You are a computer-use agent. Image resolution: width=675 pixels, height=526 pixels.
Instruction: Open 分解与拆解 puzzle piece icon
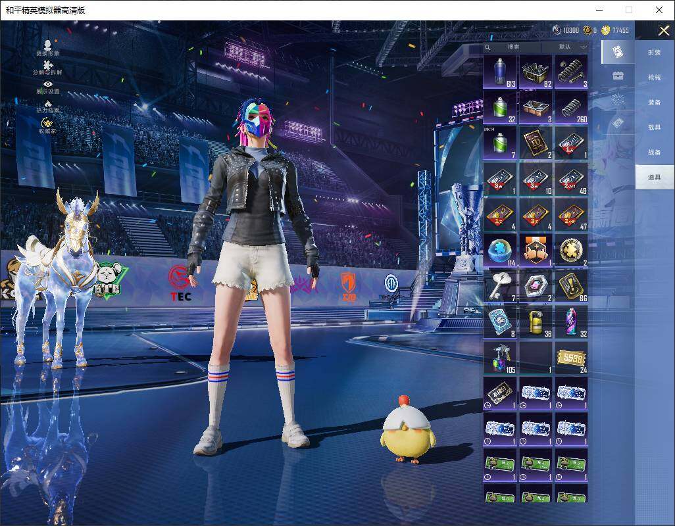pos(48,67)
